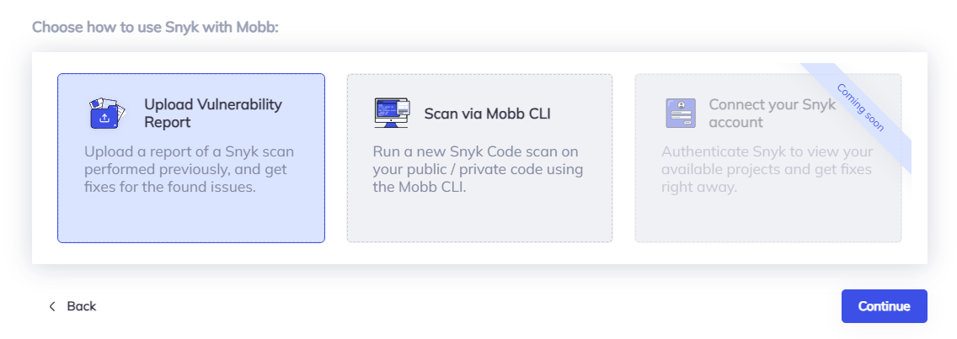957x339 pixels.
Task: Click the upload folder icon
Action: click(x=107, y=114)
